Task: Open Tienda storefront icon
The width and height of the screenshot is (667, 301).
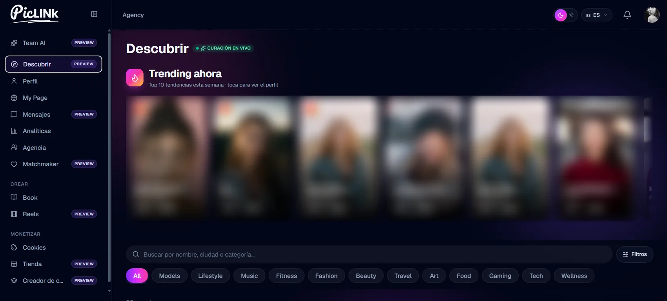Action: click(x=14, y=264)
